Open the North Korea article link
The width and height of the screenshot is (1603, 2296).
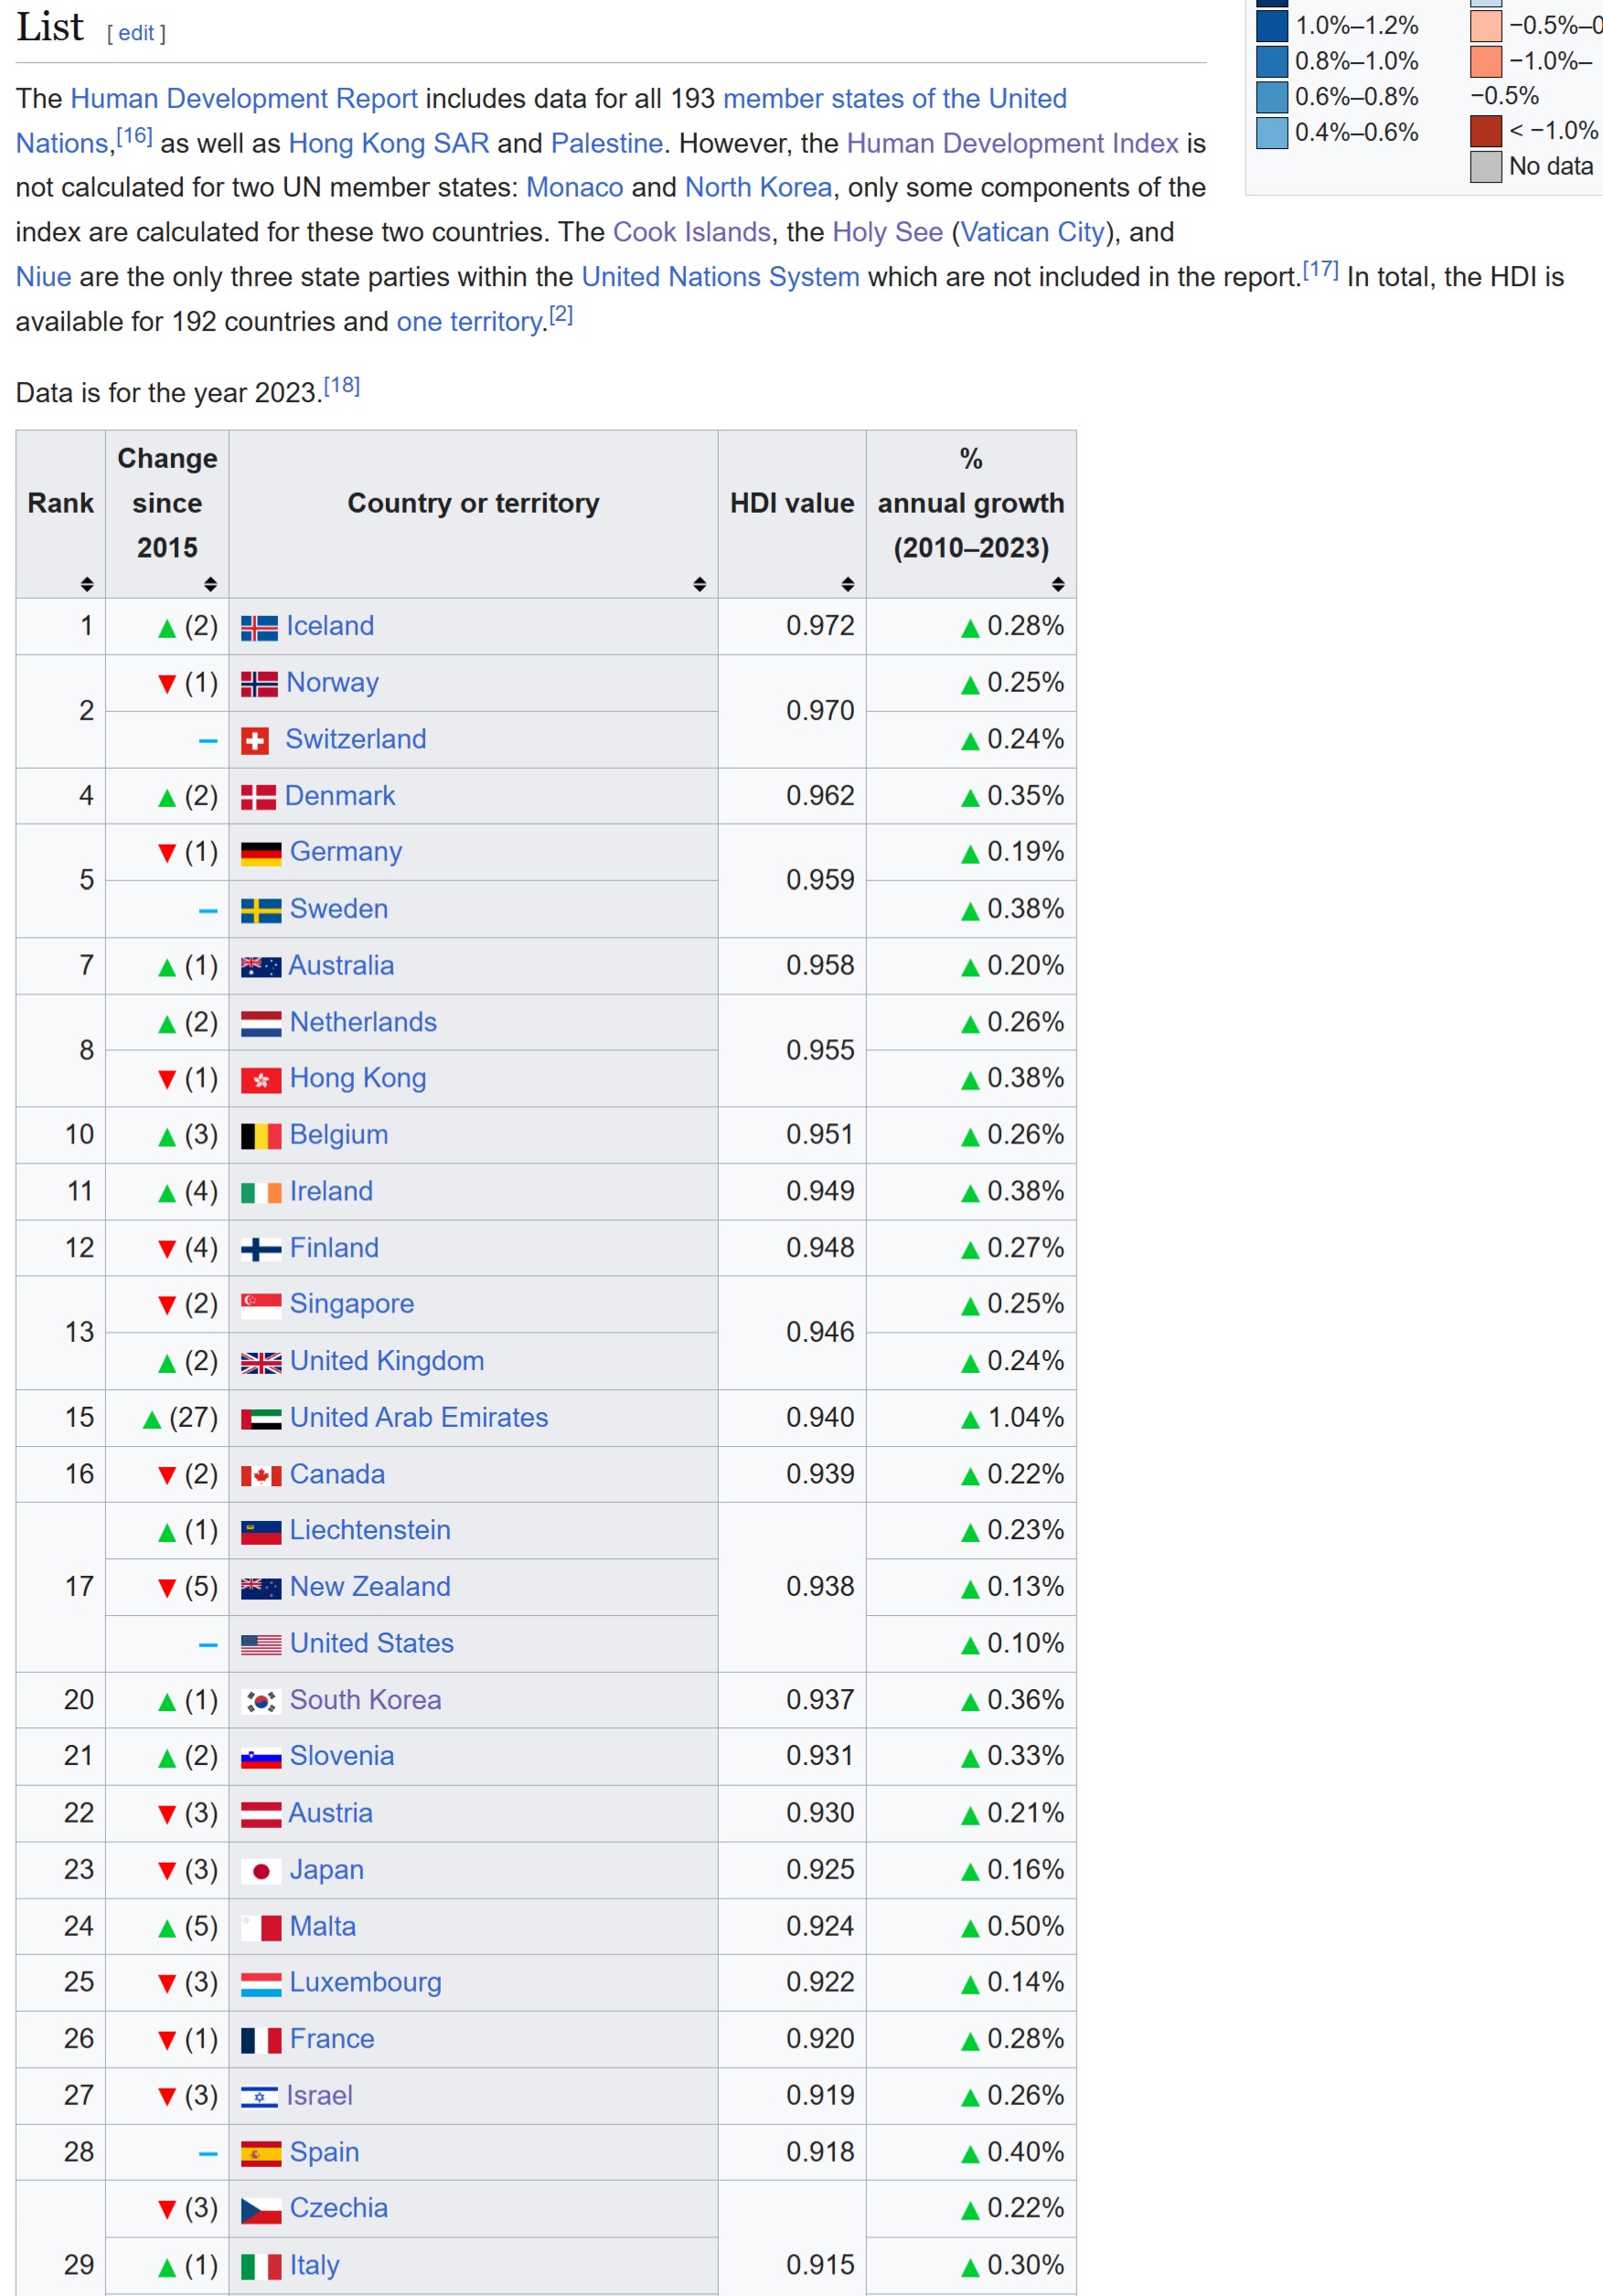(x=758, y=188)
